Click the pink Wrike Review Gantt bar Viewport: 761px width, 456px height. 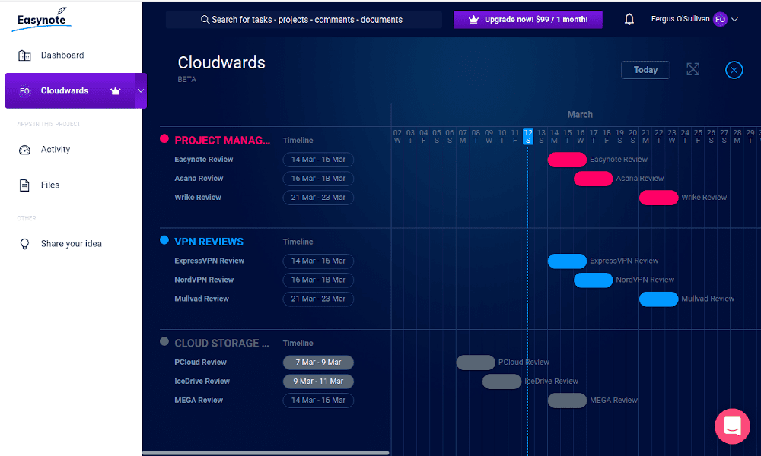click(x=658, y=198)
